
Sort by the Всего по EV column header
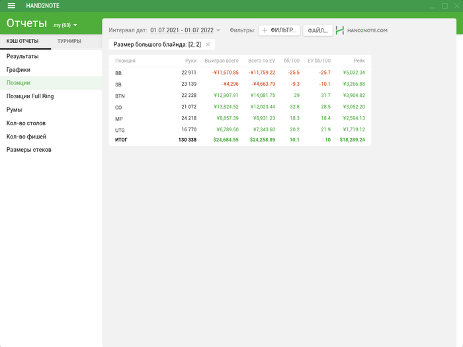click(x=262, y=61)
